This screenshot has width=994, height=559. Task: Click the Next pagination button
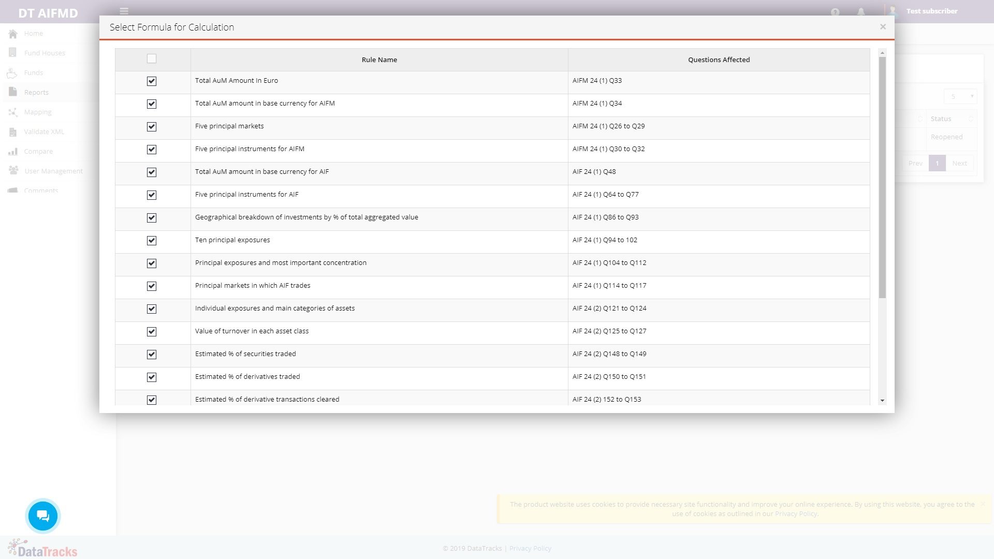coord(959,164)
